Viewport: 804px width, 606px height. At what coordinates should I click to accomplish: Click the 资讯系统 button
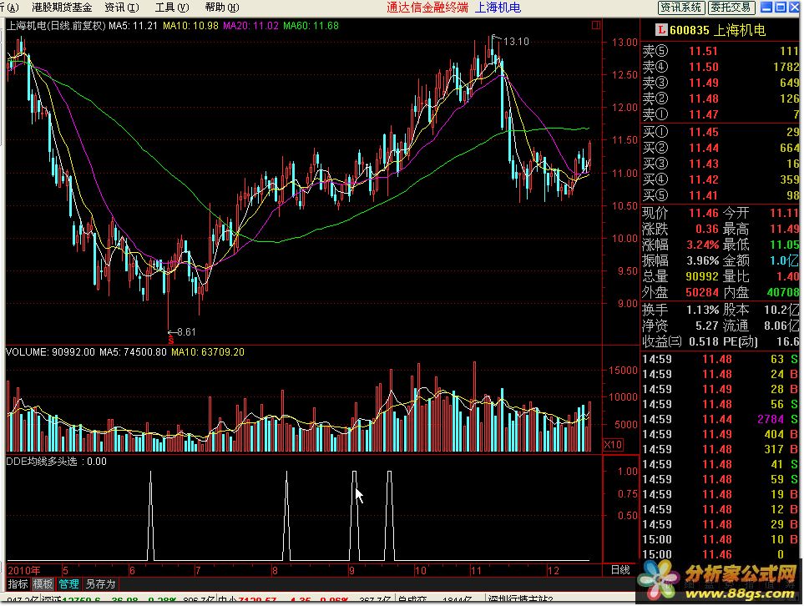[x=681, y=8]
